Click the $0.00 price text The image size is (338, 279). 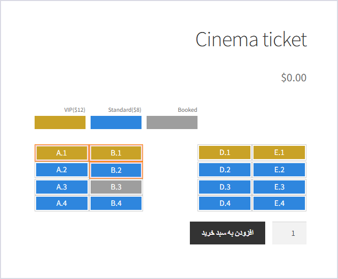point(294,77)
